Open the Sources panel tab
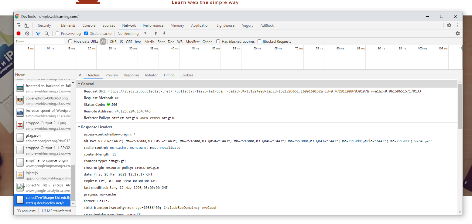The image size is (472, 224). (109, 25)
